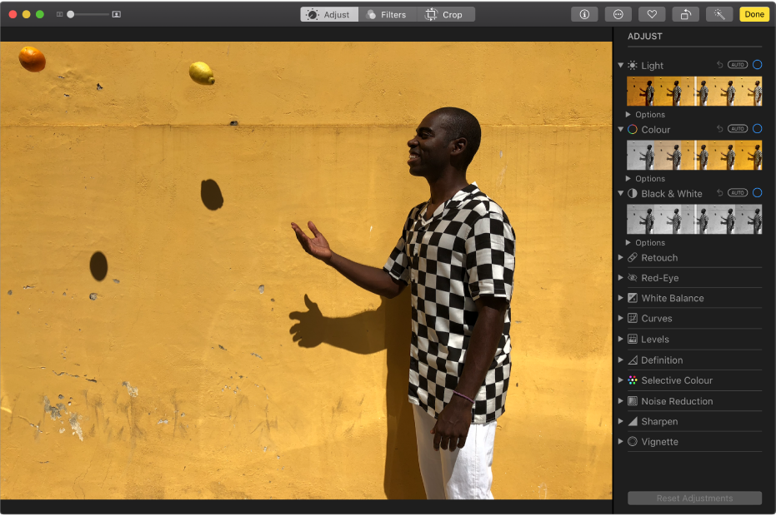Rotate the photo using the rotate icon
The image size is (776, 516).
click(685, 13)
